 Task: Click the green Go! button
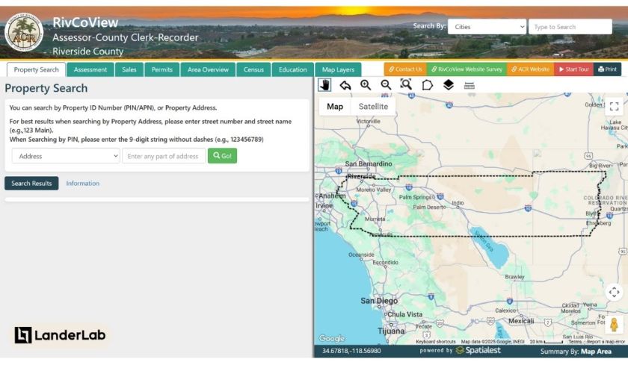(222, 155)
